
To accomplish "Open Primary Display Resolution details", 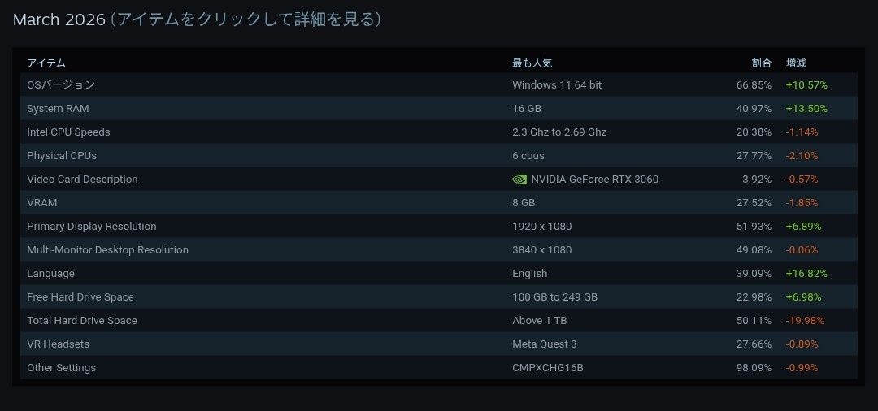I will [x=92, y=227].
